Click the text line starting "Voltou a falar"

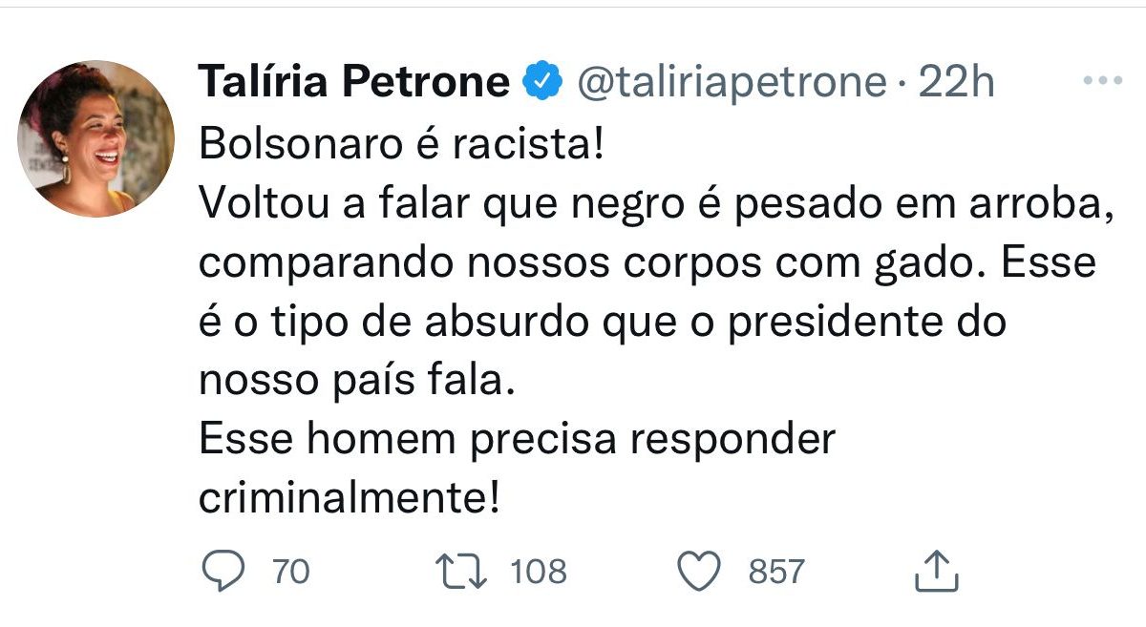click(x=656, y=203)
